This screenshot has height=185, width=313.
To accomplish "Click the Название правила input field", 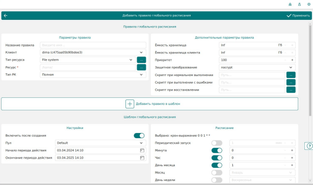I will 93,45.
